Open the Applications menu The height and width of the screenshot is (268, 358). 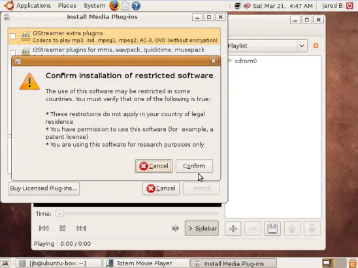[33, 5]
